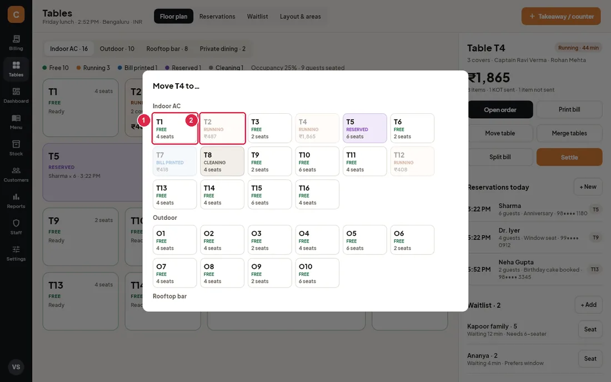Seat Ananya's waiting party

click(x=590, y=359)
